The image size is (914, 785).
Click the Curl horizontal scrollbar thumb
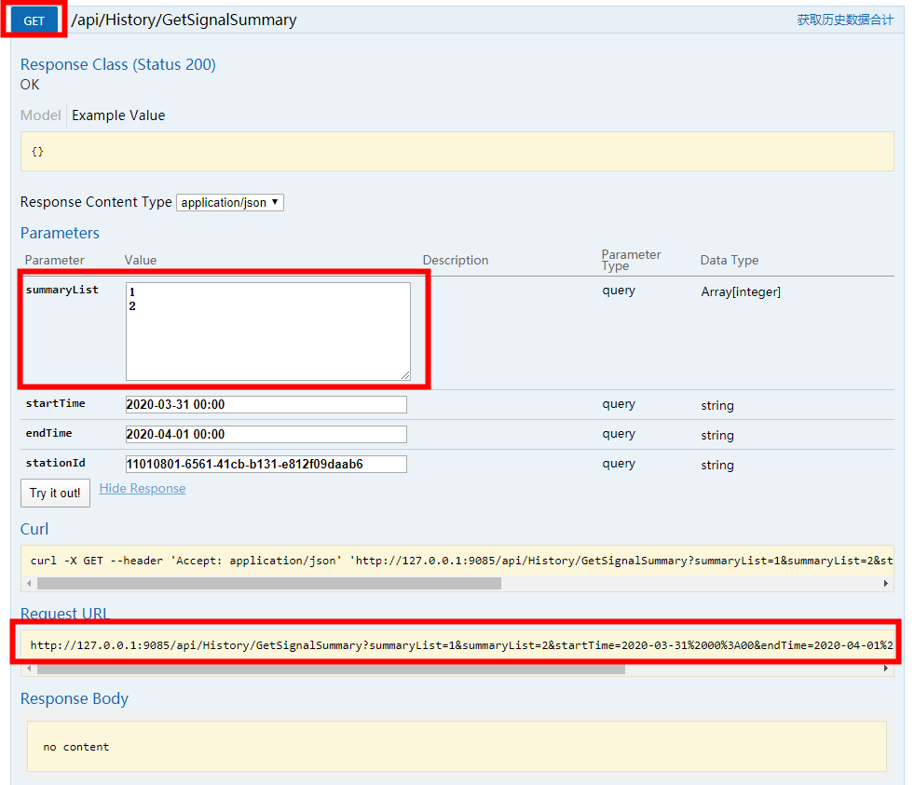click(268, 583)
